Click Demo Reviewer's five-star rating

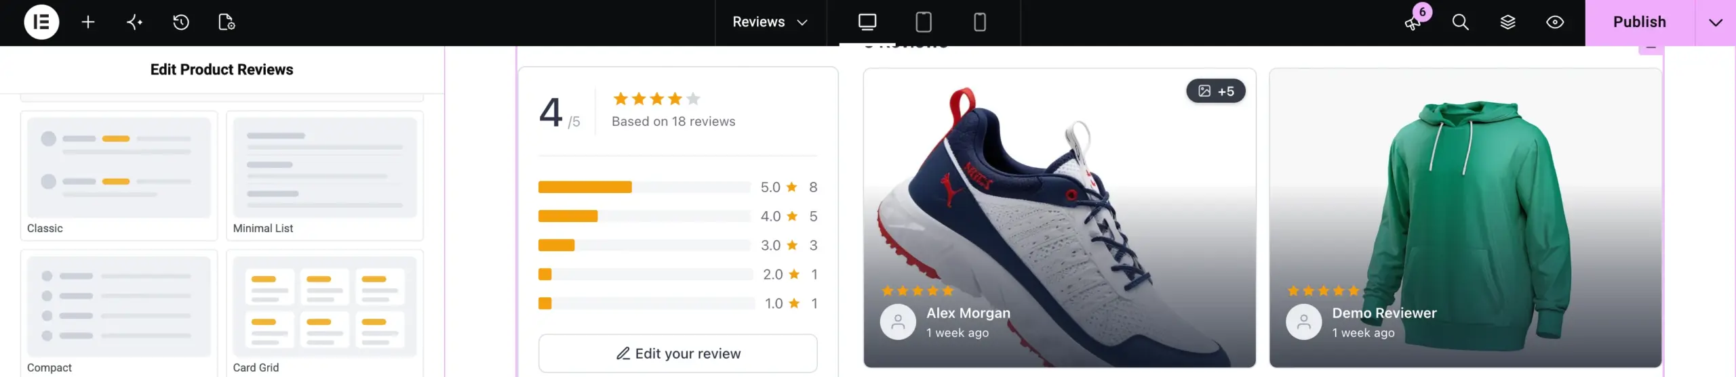click(1323, 291)
